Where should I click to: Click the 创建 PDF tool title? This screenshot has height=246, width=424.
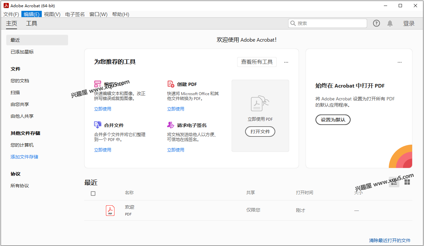pos(187,84)
